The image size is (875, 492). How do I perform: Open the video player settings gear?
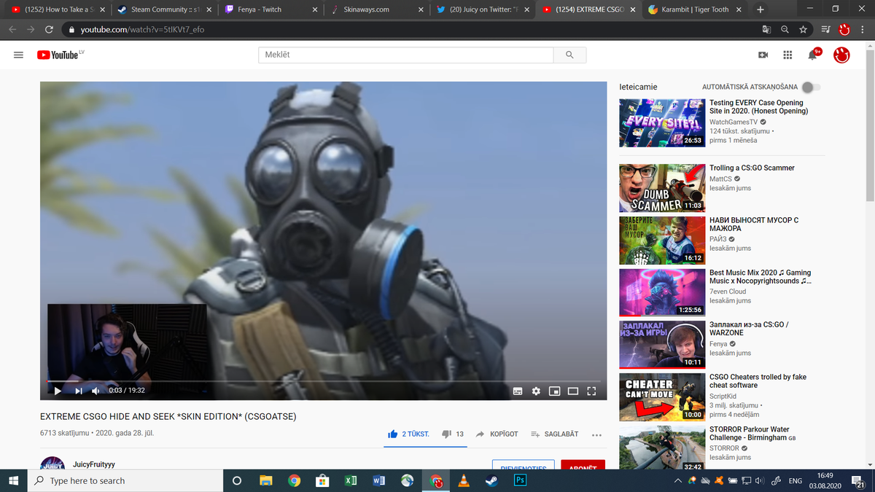pos(536,391)
